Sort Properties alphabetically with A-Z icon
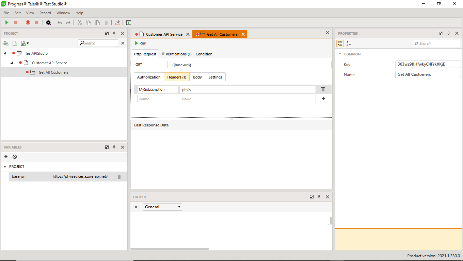The image size is (463, 261). (349, 43)
